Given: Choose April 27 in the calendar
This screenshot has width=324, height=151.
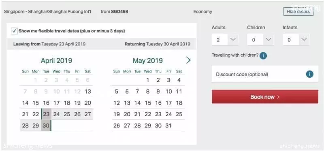Looking at the screenshot, I should [x=87, y=114].
